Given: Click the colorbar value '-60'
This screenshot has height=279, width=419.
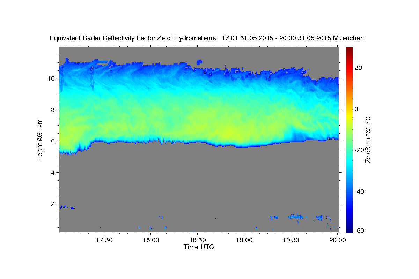Looking at the screenshot, I should pos(359,230).
